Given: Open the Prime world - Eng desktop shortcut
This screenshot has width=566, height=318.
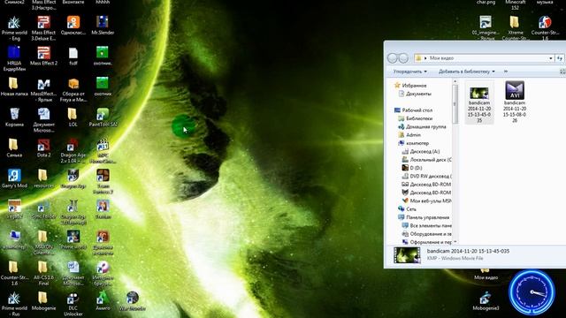Looking at the screenshot, I should pos(14,28).
